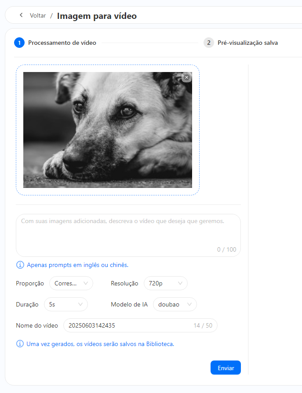Click the Duração label
The height and width of the screenshot is (393, 302).
(x=27, y=305)
